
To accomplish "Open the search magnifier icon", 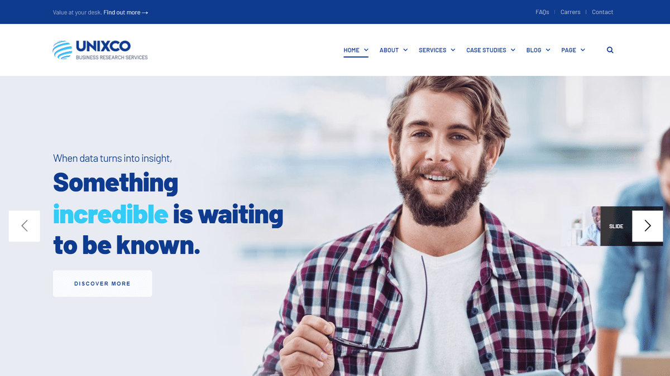I will tap(610, 50).
